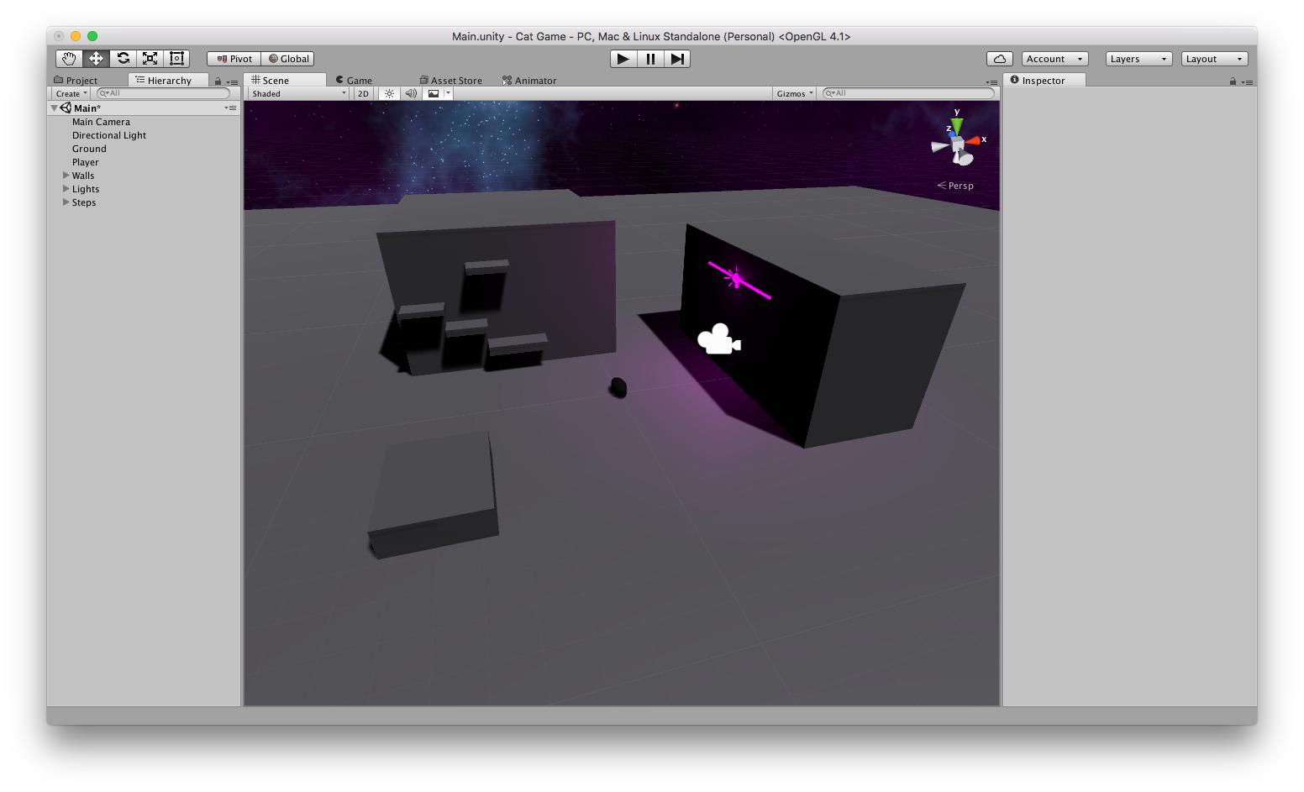Viewport: 1304px width, 792px height.
Task: Click the Step frame button
Action: pyautogui.click(x=677, y=59)
